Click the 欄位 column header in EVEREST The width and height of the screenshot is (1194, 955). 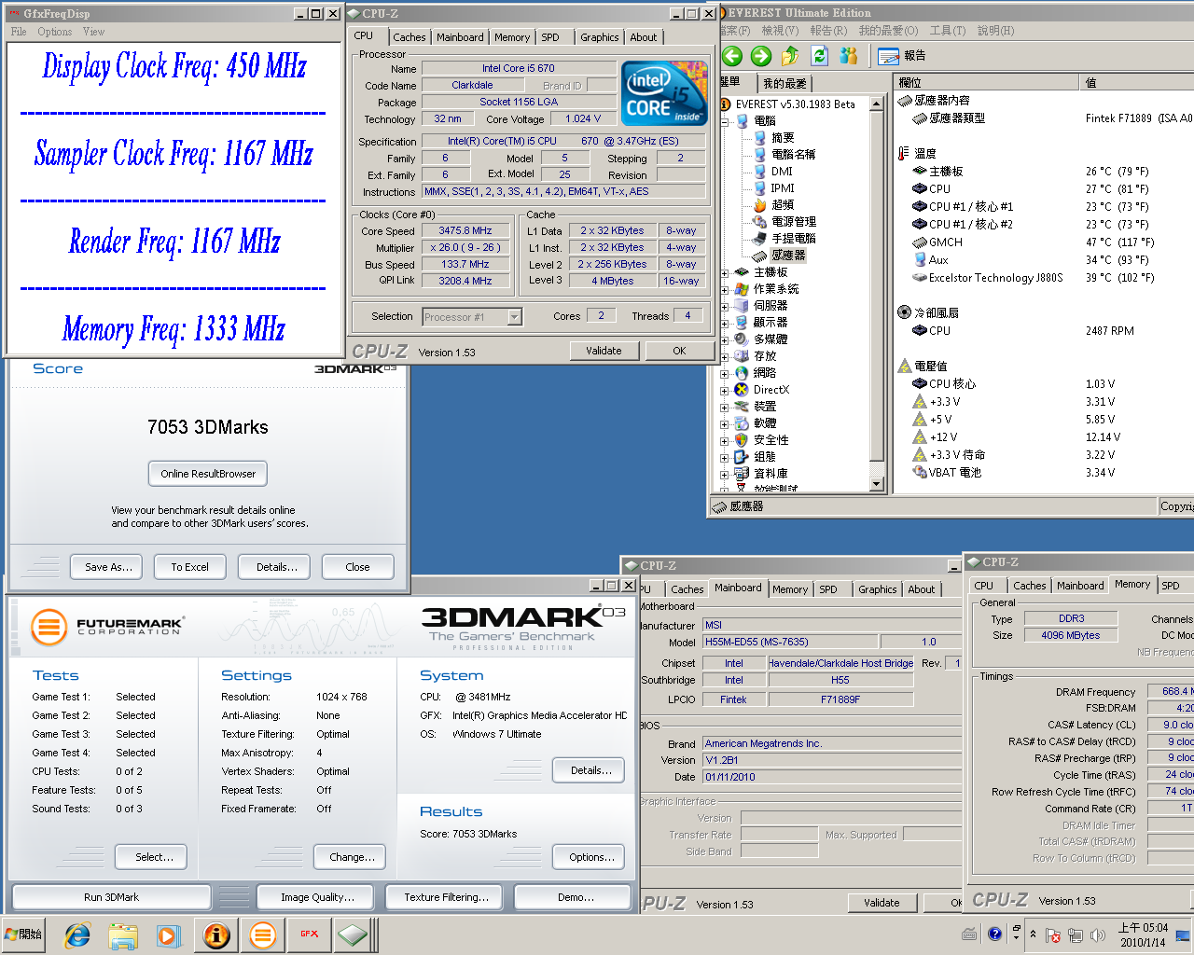985,83
